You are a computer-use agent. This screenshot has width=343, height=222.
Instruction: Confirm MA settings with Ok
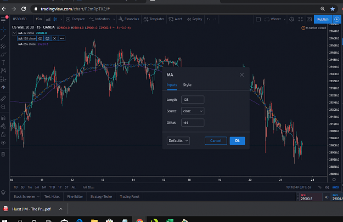click(237, 141)
